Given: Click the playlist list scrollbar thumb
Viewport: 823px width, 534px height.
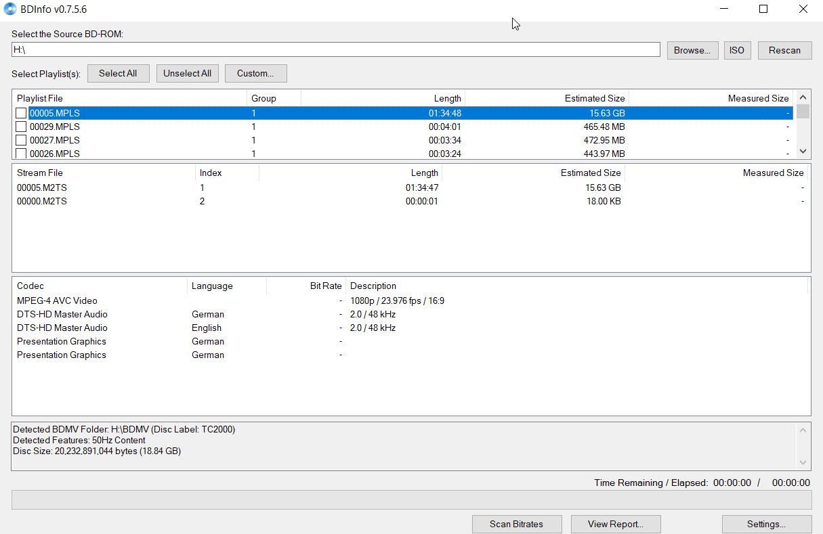Looking at the screenshot, I should tap(803, 111).
